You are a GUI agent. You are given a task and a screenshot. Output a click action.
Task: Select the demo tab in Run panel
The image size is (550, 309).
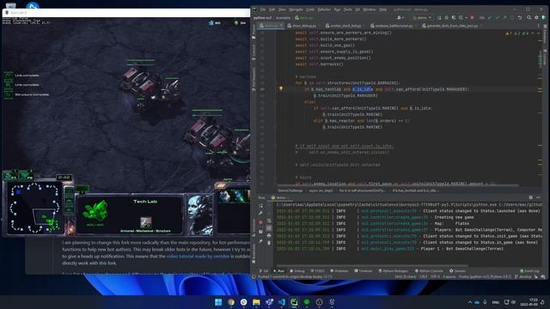coord(278,197)
